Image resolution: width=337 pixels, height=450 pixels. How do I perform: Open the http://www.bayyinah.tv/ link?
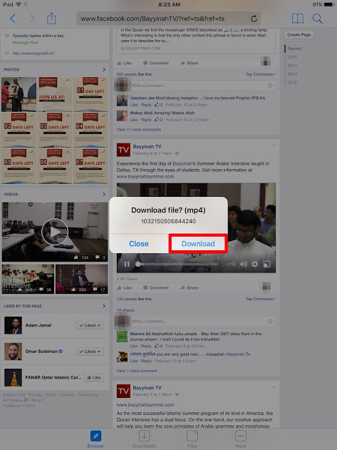(33, 53)
